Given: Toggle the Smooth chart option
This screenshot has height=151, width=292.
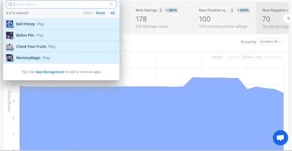Looking at the screenshot, I should pyautogui.click(x=217, y=57).
